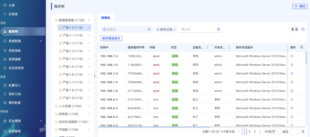
Task: Open column settings icon in table header
Action: pyautogui.click(x=301, y=47)
